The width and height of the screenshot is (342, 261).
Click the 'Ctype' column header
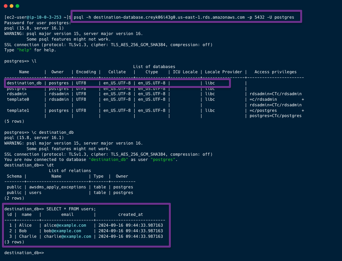152,72
